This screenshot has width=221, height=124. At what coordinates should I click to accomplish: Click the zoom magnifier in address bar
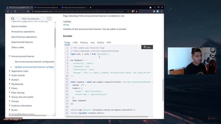[x=128, y=11]
